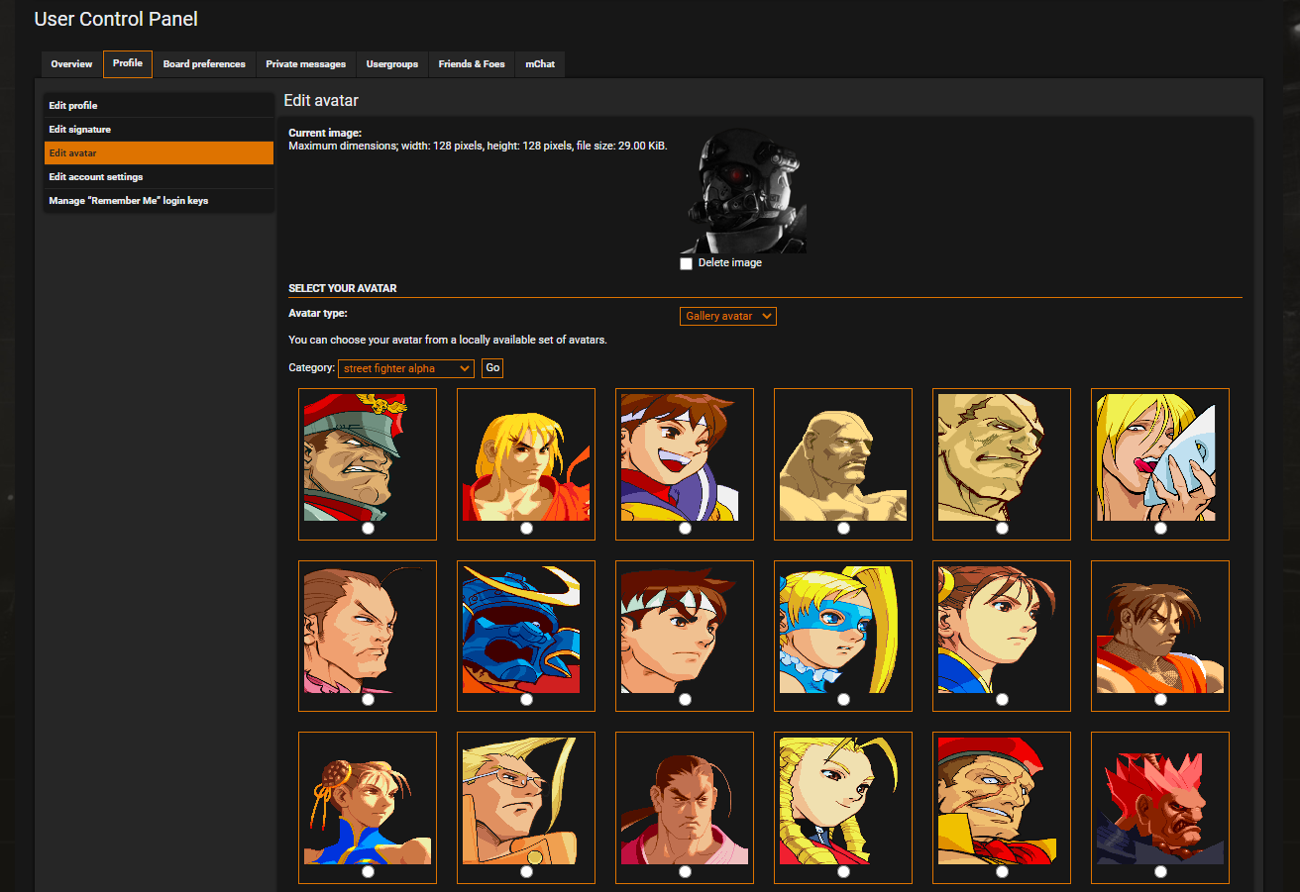The image size is (1300, 892).
Task: Select radio button under Gen avatar
Action: pyautogui.click(x=368, y=700)
